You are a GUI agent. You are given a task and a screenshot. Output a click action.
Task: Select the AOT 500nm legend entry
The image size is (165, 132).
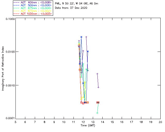[33, 5]
